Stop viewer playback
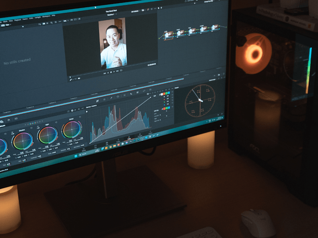318x238 pixels. tap(111, 72)
